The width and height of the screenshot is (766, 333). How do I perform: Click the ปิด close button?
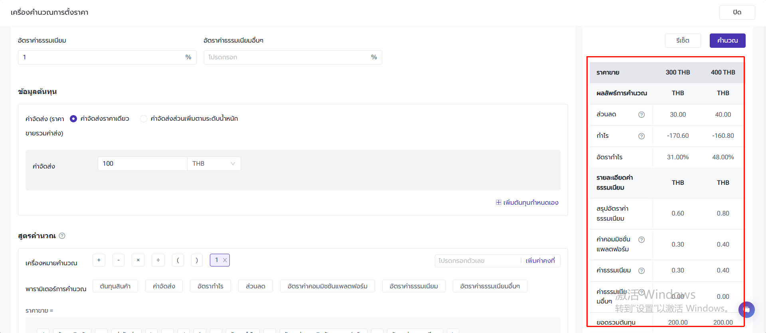[737, 12]
